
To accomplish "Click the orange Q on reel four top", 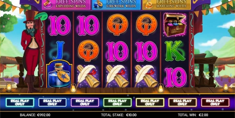I will tap(146, 25).
